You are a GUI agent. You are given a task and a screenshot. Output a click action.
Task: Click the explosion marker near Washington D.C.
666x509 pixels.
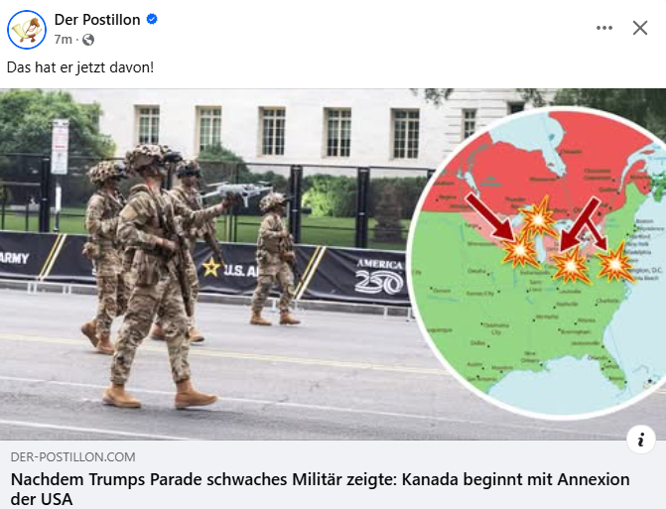pyautogui.click(x=615, y=263)
